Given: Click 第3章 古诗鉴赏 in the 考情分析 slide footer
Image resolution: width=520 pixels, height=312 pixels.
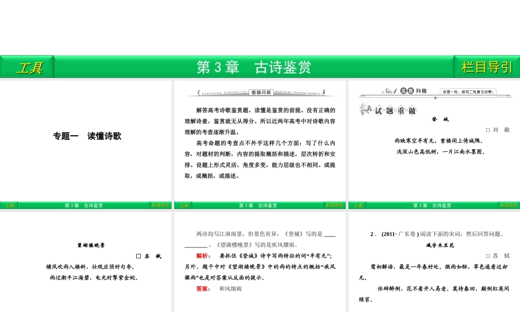Looking at the screenshot, I should click(258, 205).
